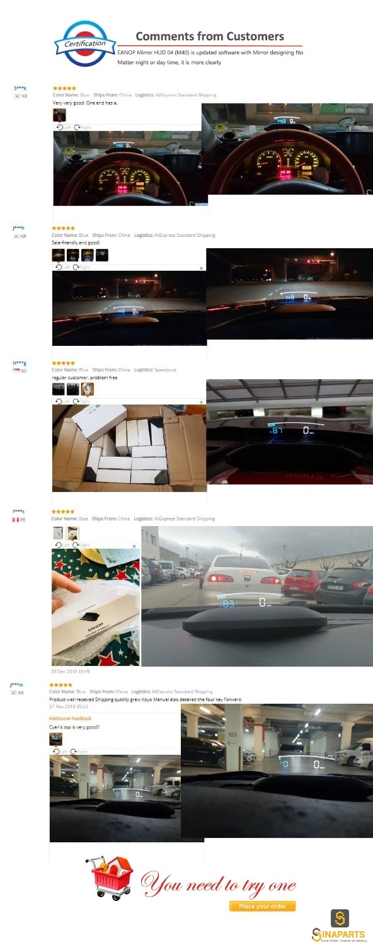Click the Additional Feedback label
The image size is (373, 945).
pyautogui.click(x=70, y=718)
